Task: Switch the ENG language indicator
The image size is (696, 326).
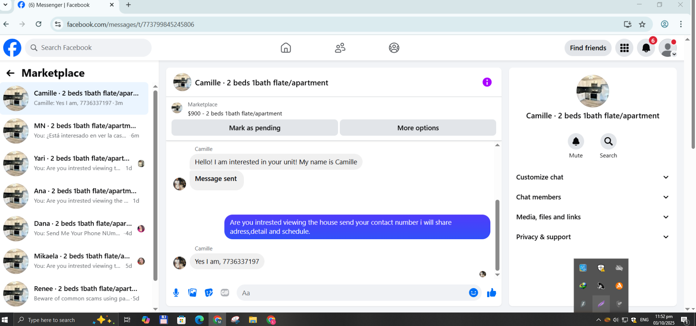Action: point(644,320)
